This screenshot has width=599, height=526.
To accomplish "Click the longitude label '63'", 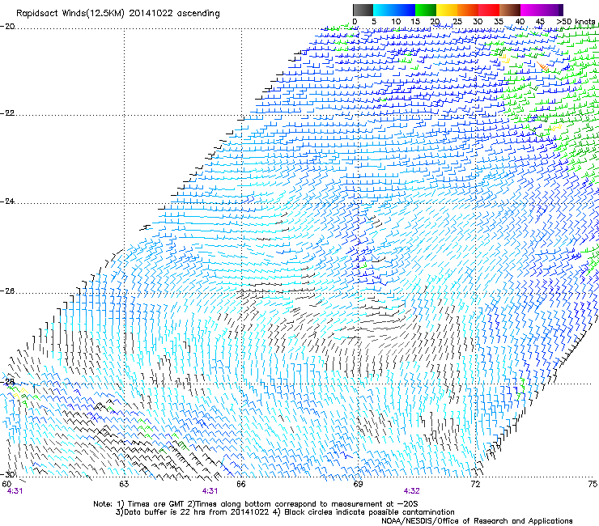I will 124,484.
